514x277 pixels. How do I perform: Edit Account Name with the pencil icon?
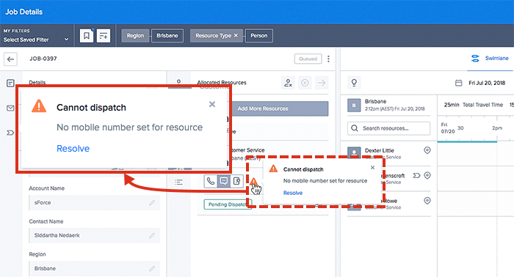[152, 203]
